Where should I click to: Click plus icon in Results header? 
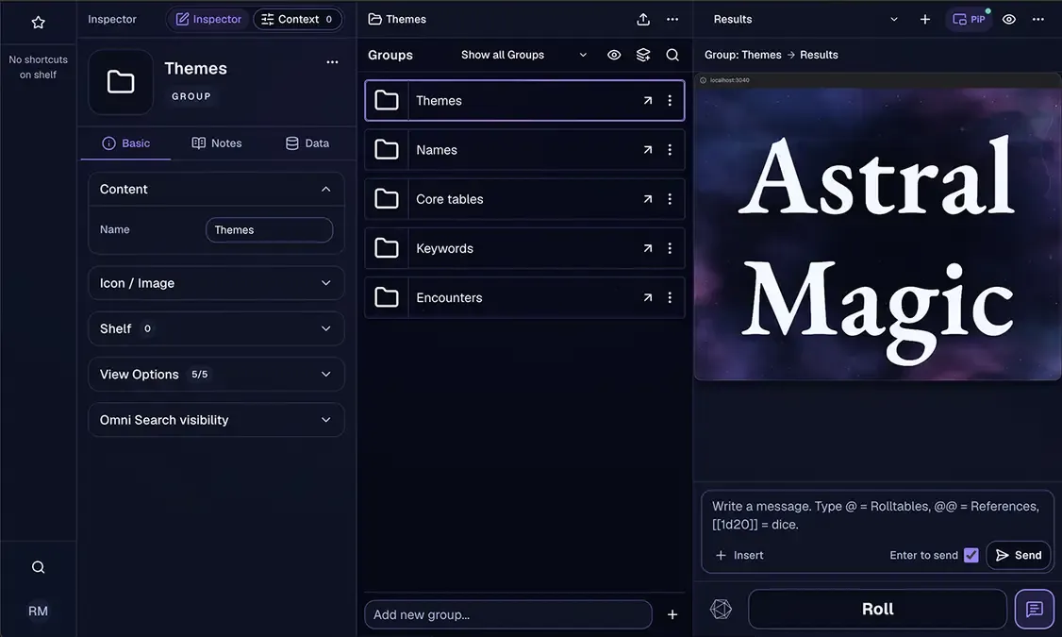coord(924,19)
